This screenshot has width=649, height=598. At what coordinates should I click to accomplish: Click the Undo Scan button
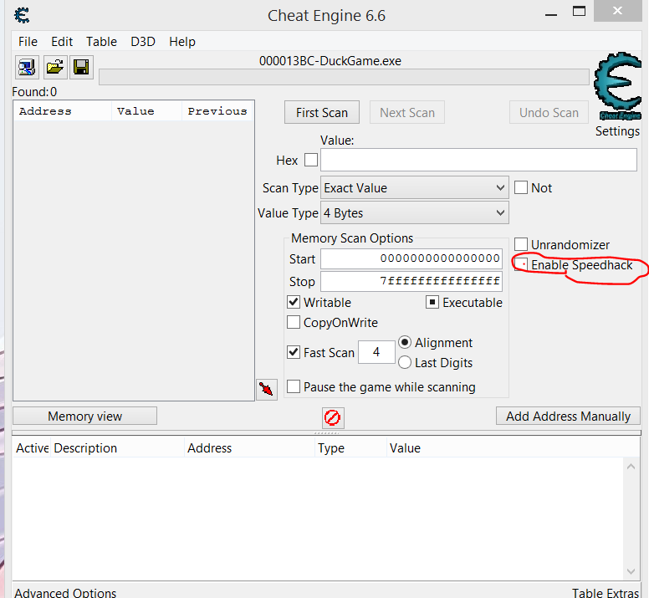click(549, 112)
